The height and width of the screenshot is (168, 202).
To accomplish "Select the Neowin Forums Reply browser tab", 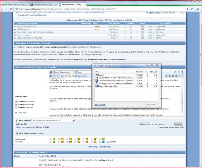I will [x=72, y=5].
